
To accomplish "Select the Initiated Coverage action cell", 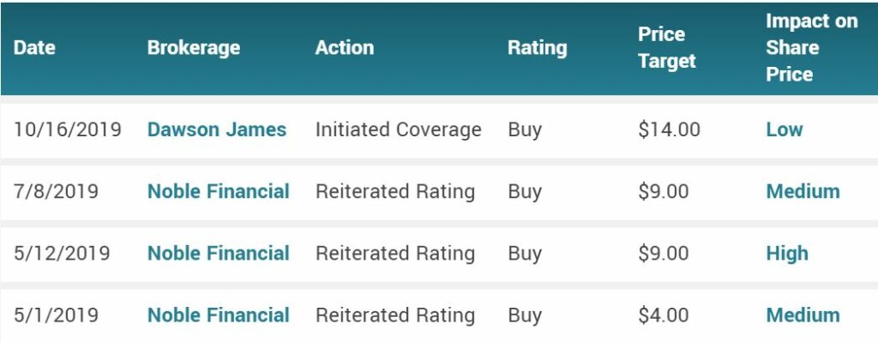I will [x=398, y=129].
